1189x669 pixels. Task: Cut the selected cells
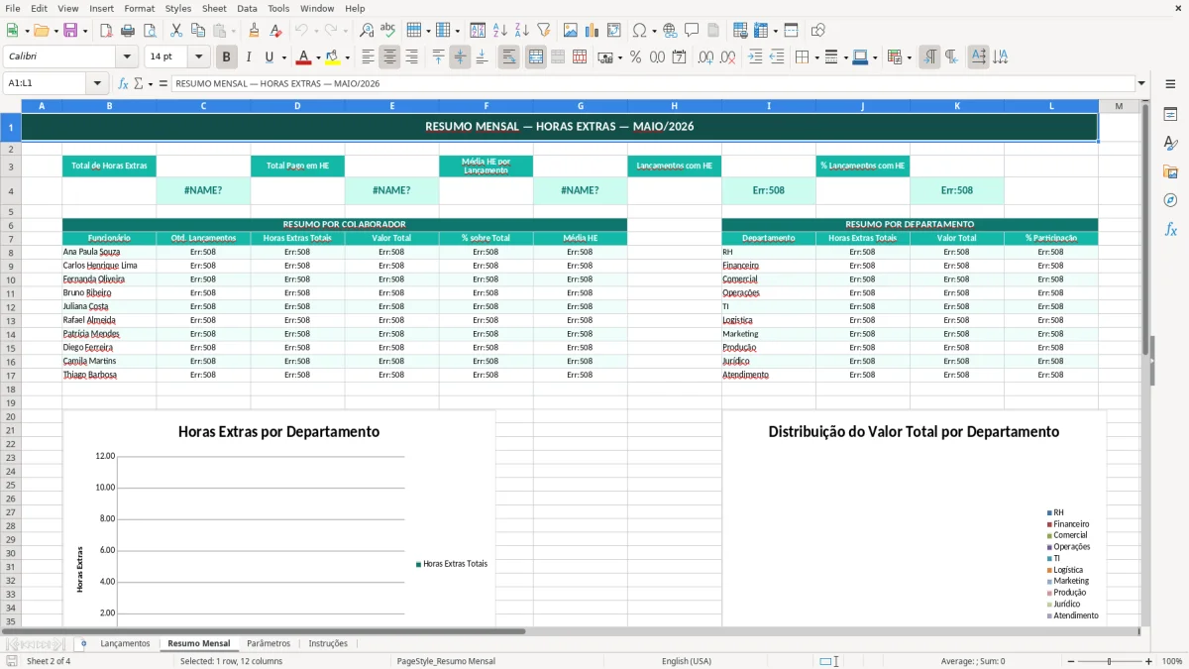point(175,31)
